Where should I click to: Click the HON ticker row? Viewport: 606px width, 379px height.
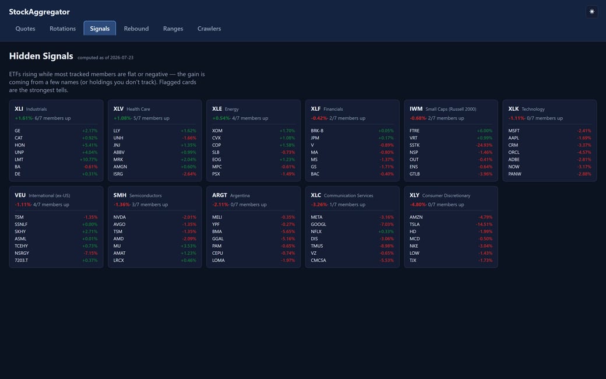[56, 145]
